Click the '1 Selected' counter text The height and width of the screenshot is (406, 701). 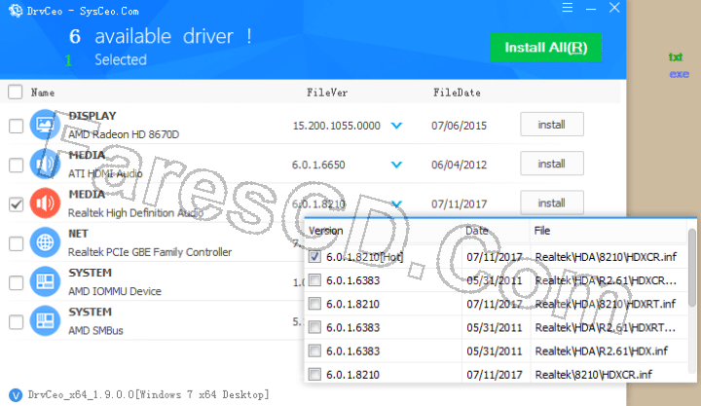click(x=105, y=60)
